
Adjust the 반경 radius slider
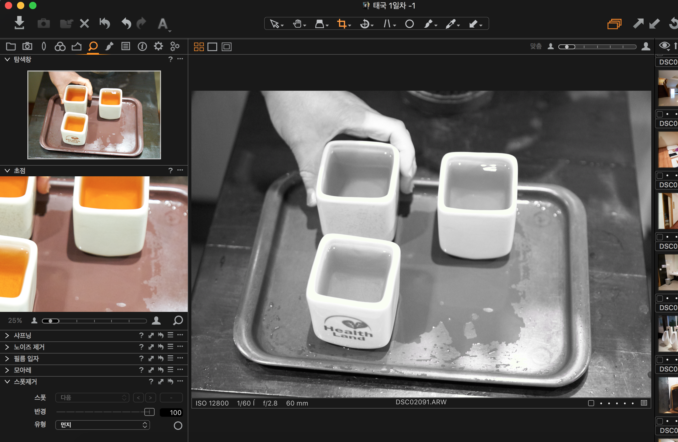pos(149,412)
